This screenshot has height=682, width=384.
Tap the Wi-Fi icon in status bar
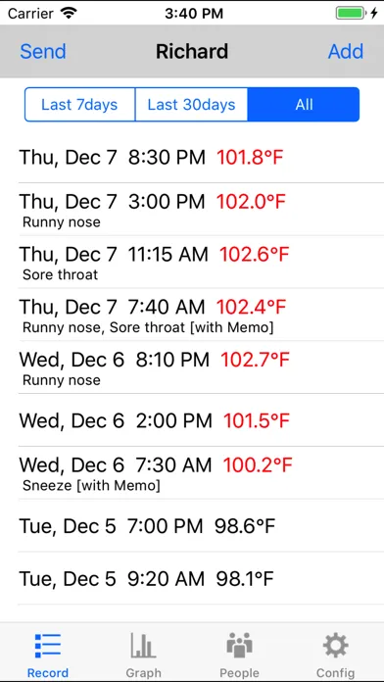[69, 13]
